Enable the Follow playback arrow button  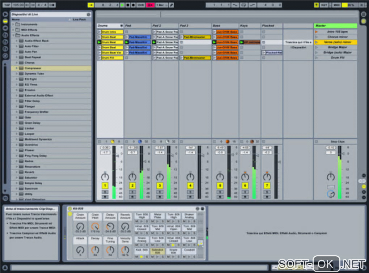click(90, 5)
